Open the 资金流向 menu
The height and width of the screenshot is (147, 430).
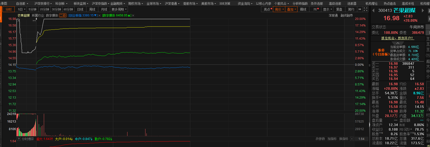245,4
